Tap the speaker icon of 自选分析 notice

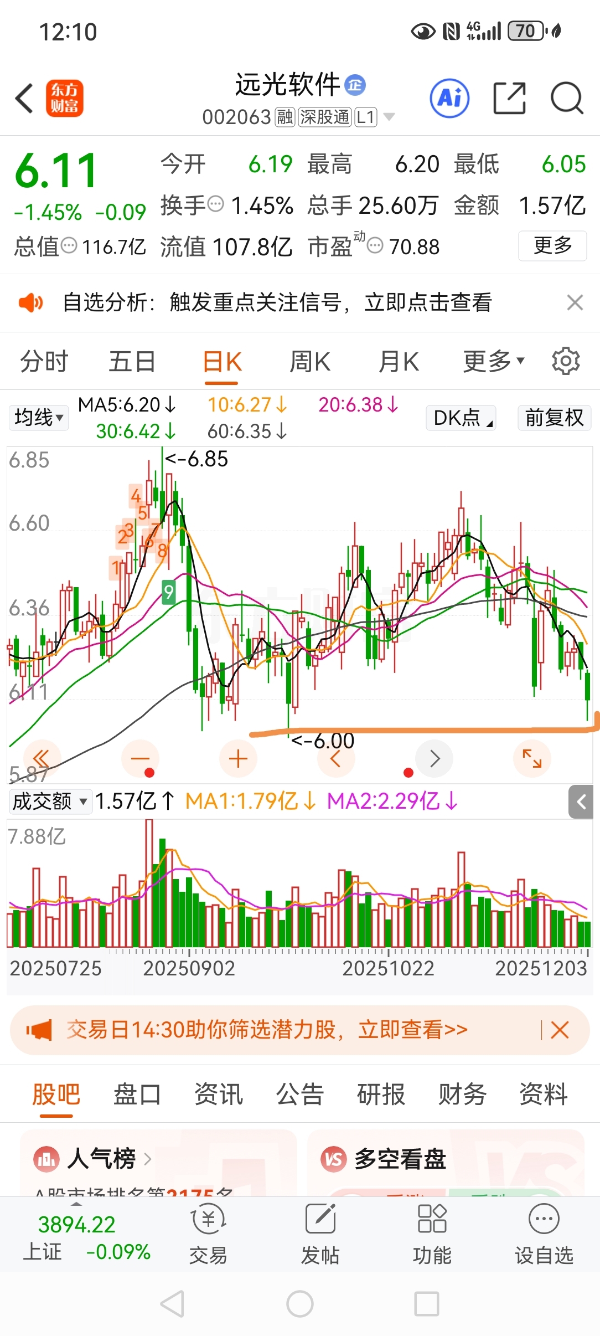(30, 302)
